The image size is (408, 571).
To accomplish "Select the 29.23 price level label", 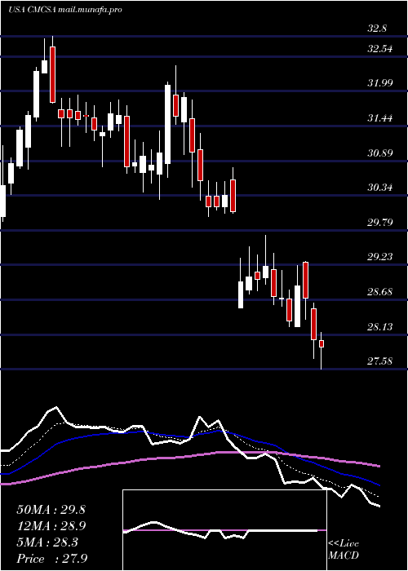I will coord(380,257).
